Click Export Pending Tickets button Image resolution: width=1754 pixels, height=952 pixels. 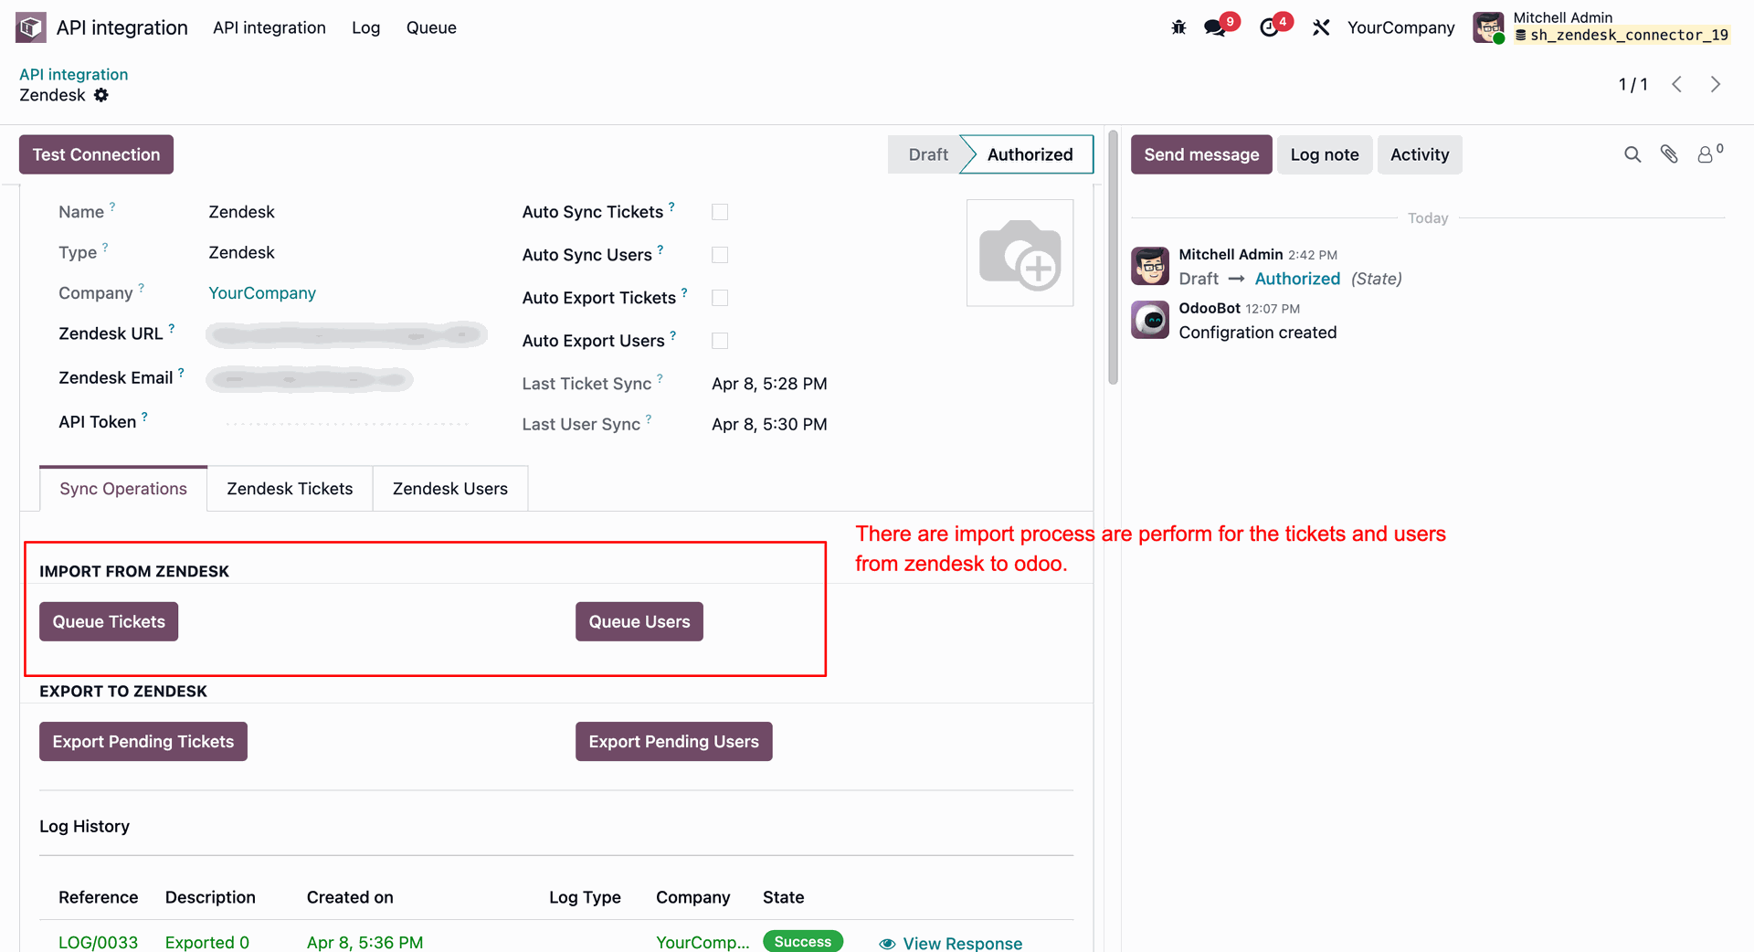coord(143,741)
